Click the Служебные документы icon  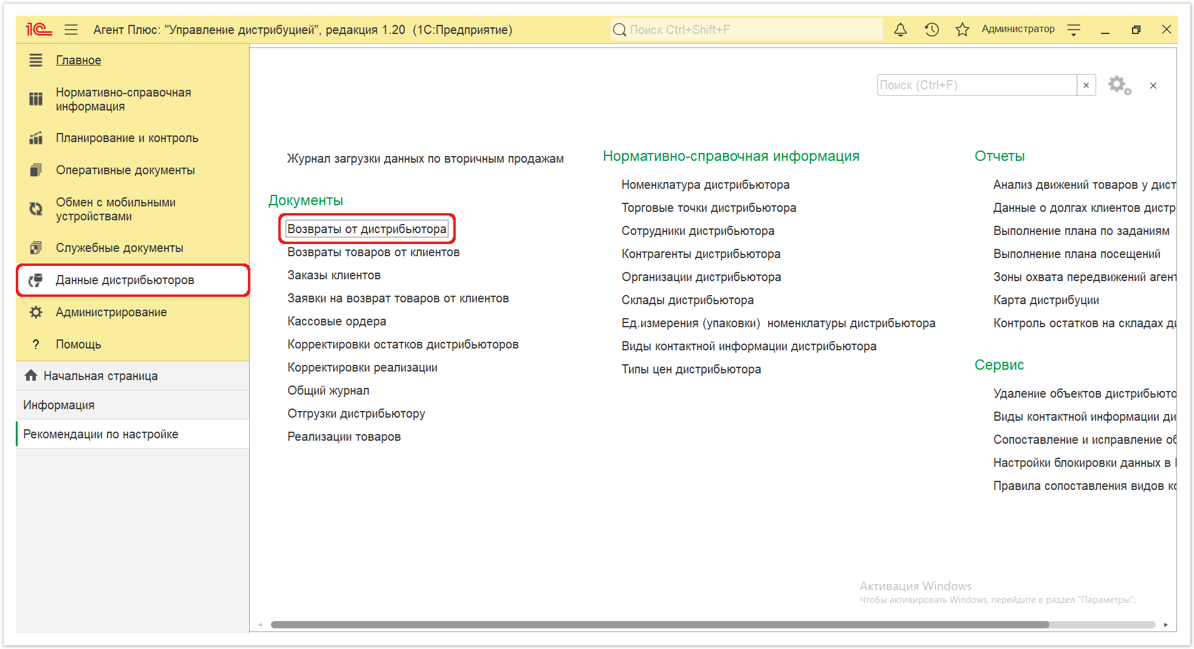tap(36, 248)
